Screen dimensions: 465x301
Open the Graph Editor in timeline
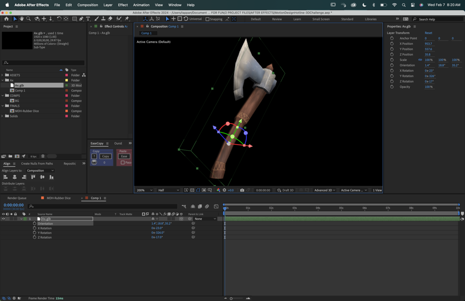click(x=216, y=206)
